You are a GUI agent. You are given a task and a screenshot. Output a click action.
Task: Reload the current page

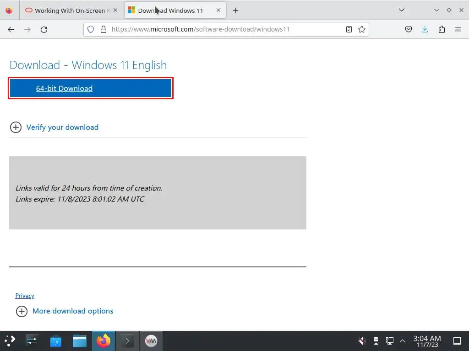tap(44, 29)
